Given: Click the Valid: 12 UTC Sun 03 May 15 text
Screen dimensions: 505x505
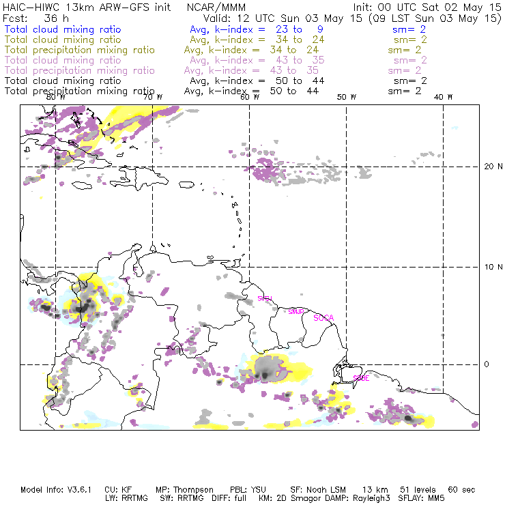Looking at the screenshot, I should (283, 18).
